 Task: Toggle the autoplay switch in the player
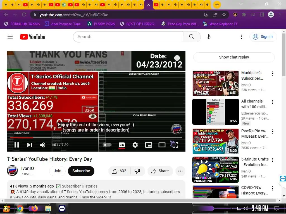pos(107,145)
